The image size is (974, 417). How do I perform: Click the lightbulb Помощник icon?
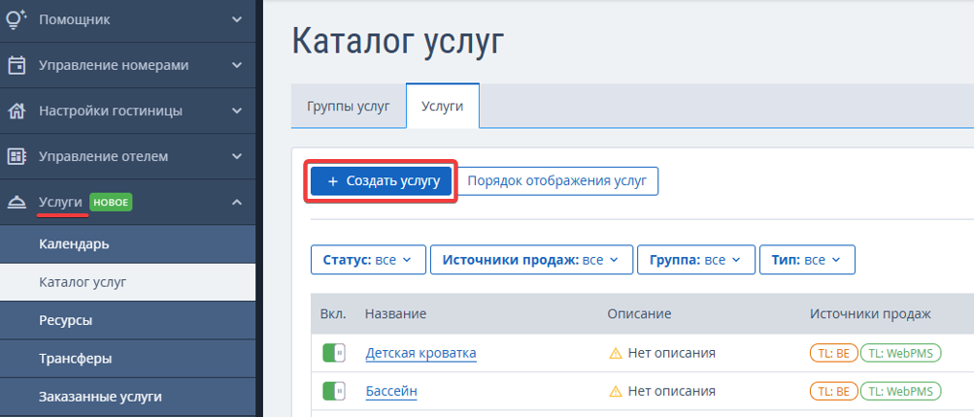[x=17, y=19]
